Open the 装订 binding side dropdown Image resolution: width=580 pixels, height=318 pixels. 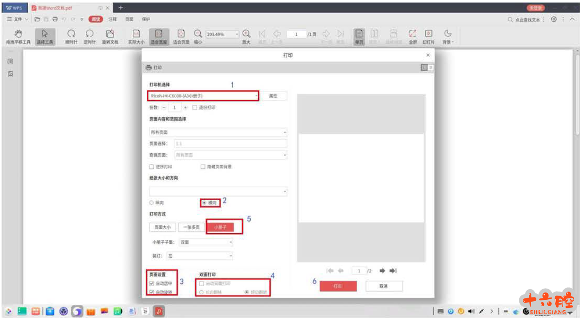200,256
